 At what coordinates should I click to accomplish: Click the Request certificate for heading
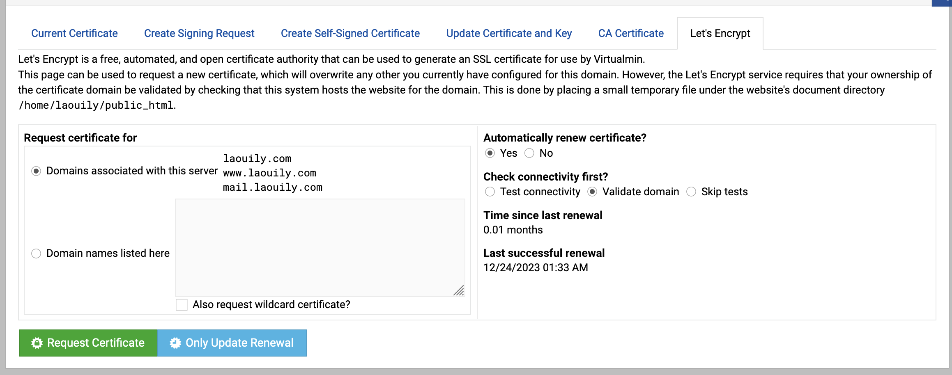[80, 138]
